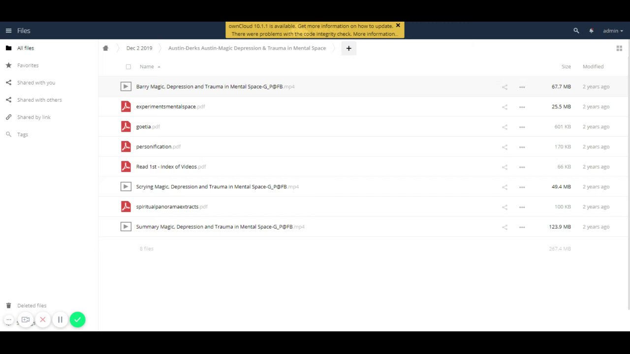Share experimentsmentalspace.pdf
The image size is (630, 354).
pos(504,107)
